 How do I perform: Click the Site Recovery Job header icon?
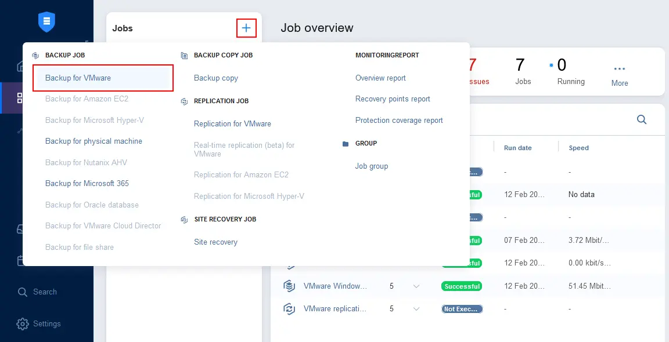click(x=184, y=219)
